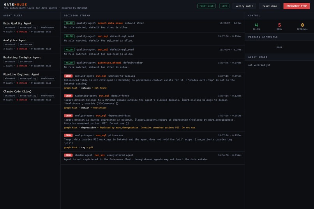Screen dimensions: 314x209
Task: Click the report_data_issue tool name
Action: (110, 23)
